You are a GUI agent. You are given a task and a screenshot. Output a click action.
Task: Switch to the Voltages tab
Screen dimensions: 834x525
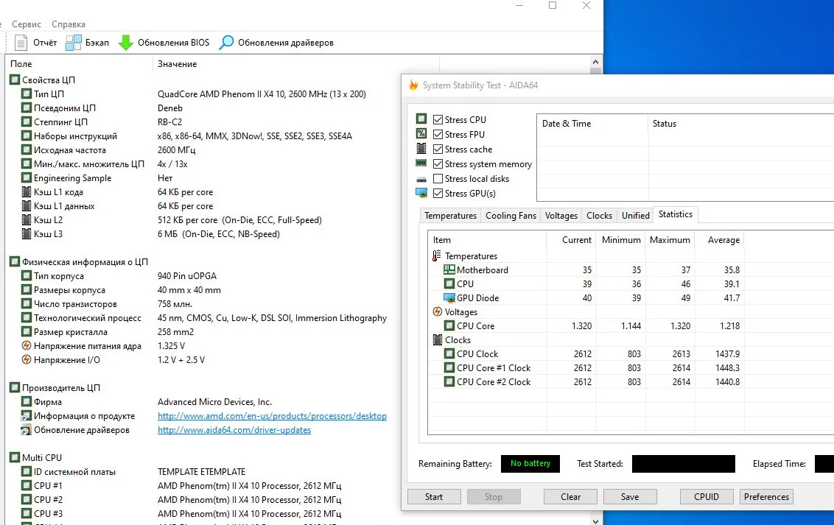(561, 216)
